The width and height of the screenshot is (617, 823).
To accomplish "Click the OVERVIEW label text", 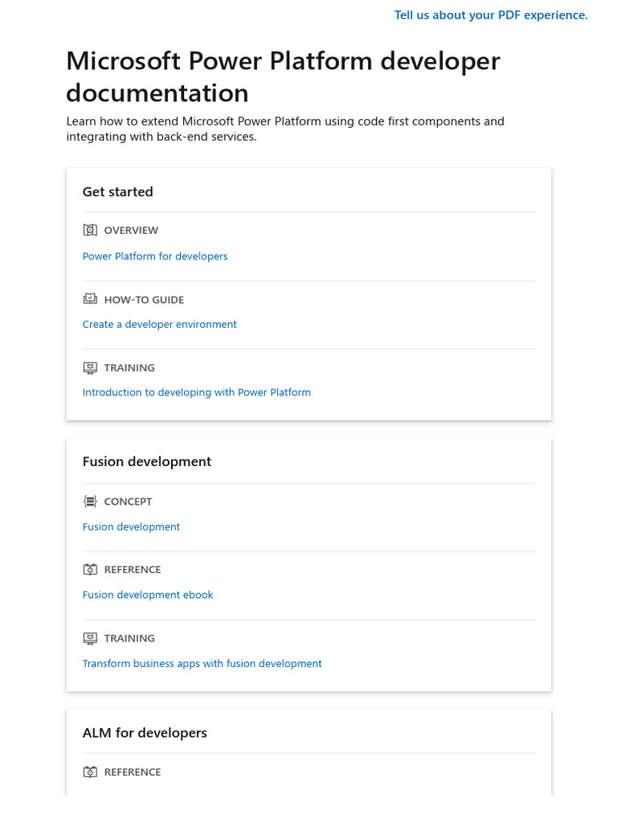I will tap(131, 231).
